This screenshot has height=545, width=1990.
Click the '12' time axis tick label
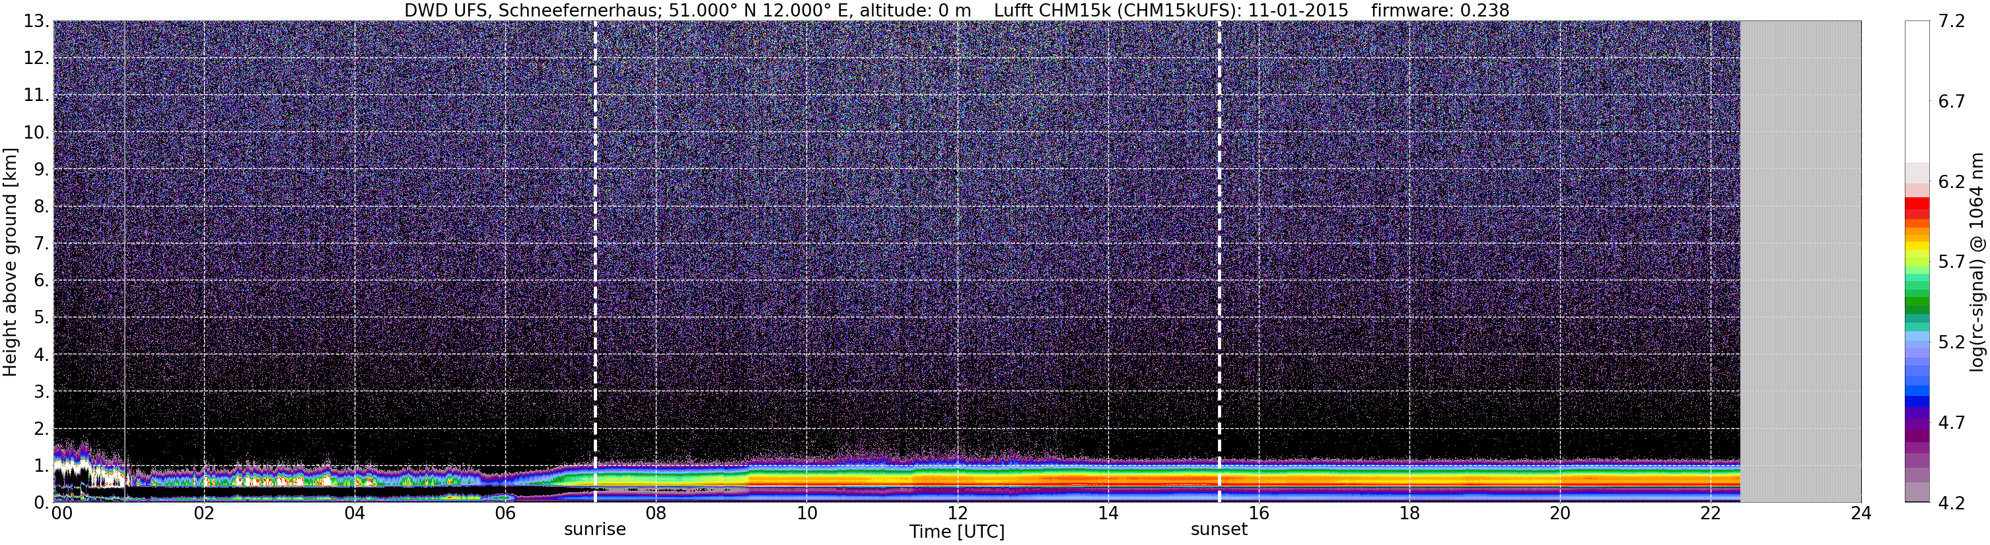coord(957,513)
